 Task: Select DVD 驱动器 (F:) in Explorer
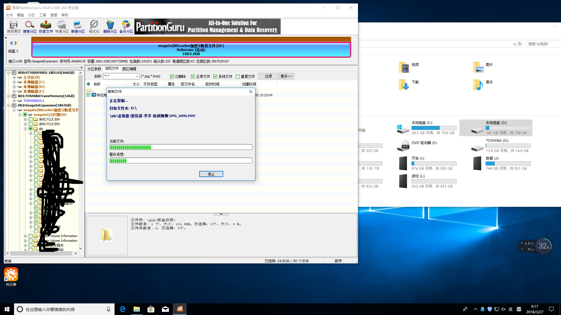tap(418, 146)
